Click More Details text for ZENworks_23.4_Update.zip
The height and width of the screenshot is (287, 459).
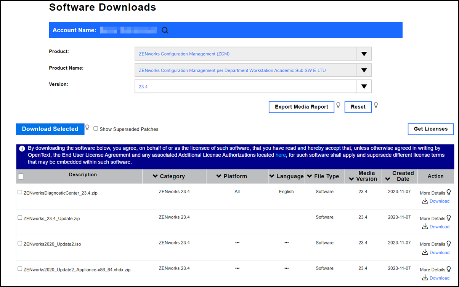pyautogui.click(x=432, y=219)
